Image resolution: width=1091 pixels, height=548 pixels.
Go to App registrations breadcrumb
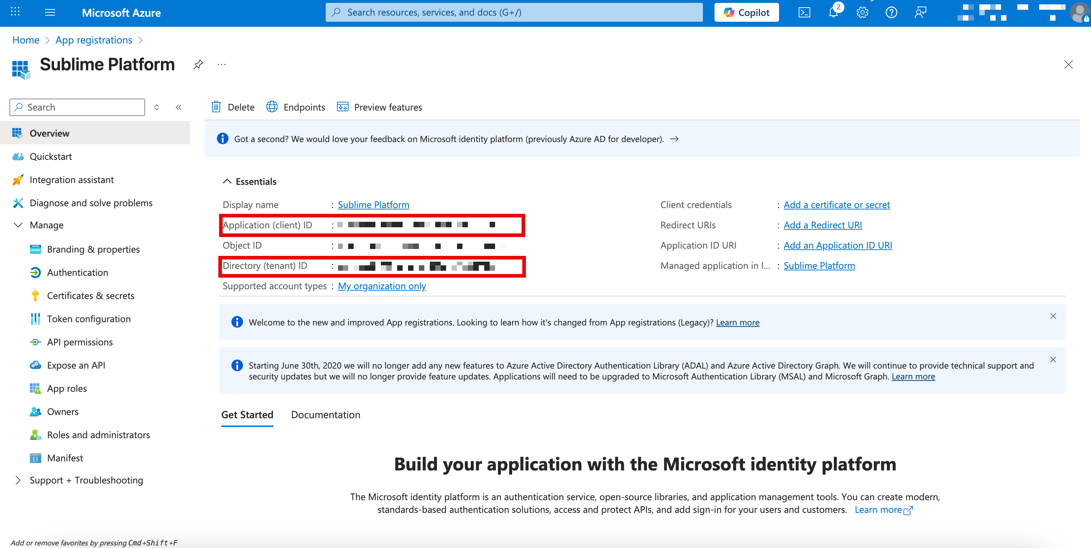pos(94,40)
